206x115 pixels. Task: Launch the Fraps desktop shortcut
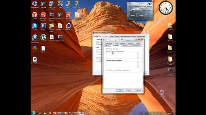[60, 4]
